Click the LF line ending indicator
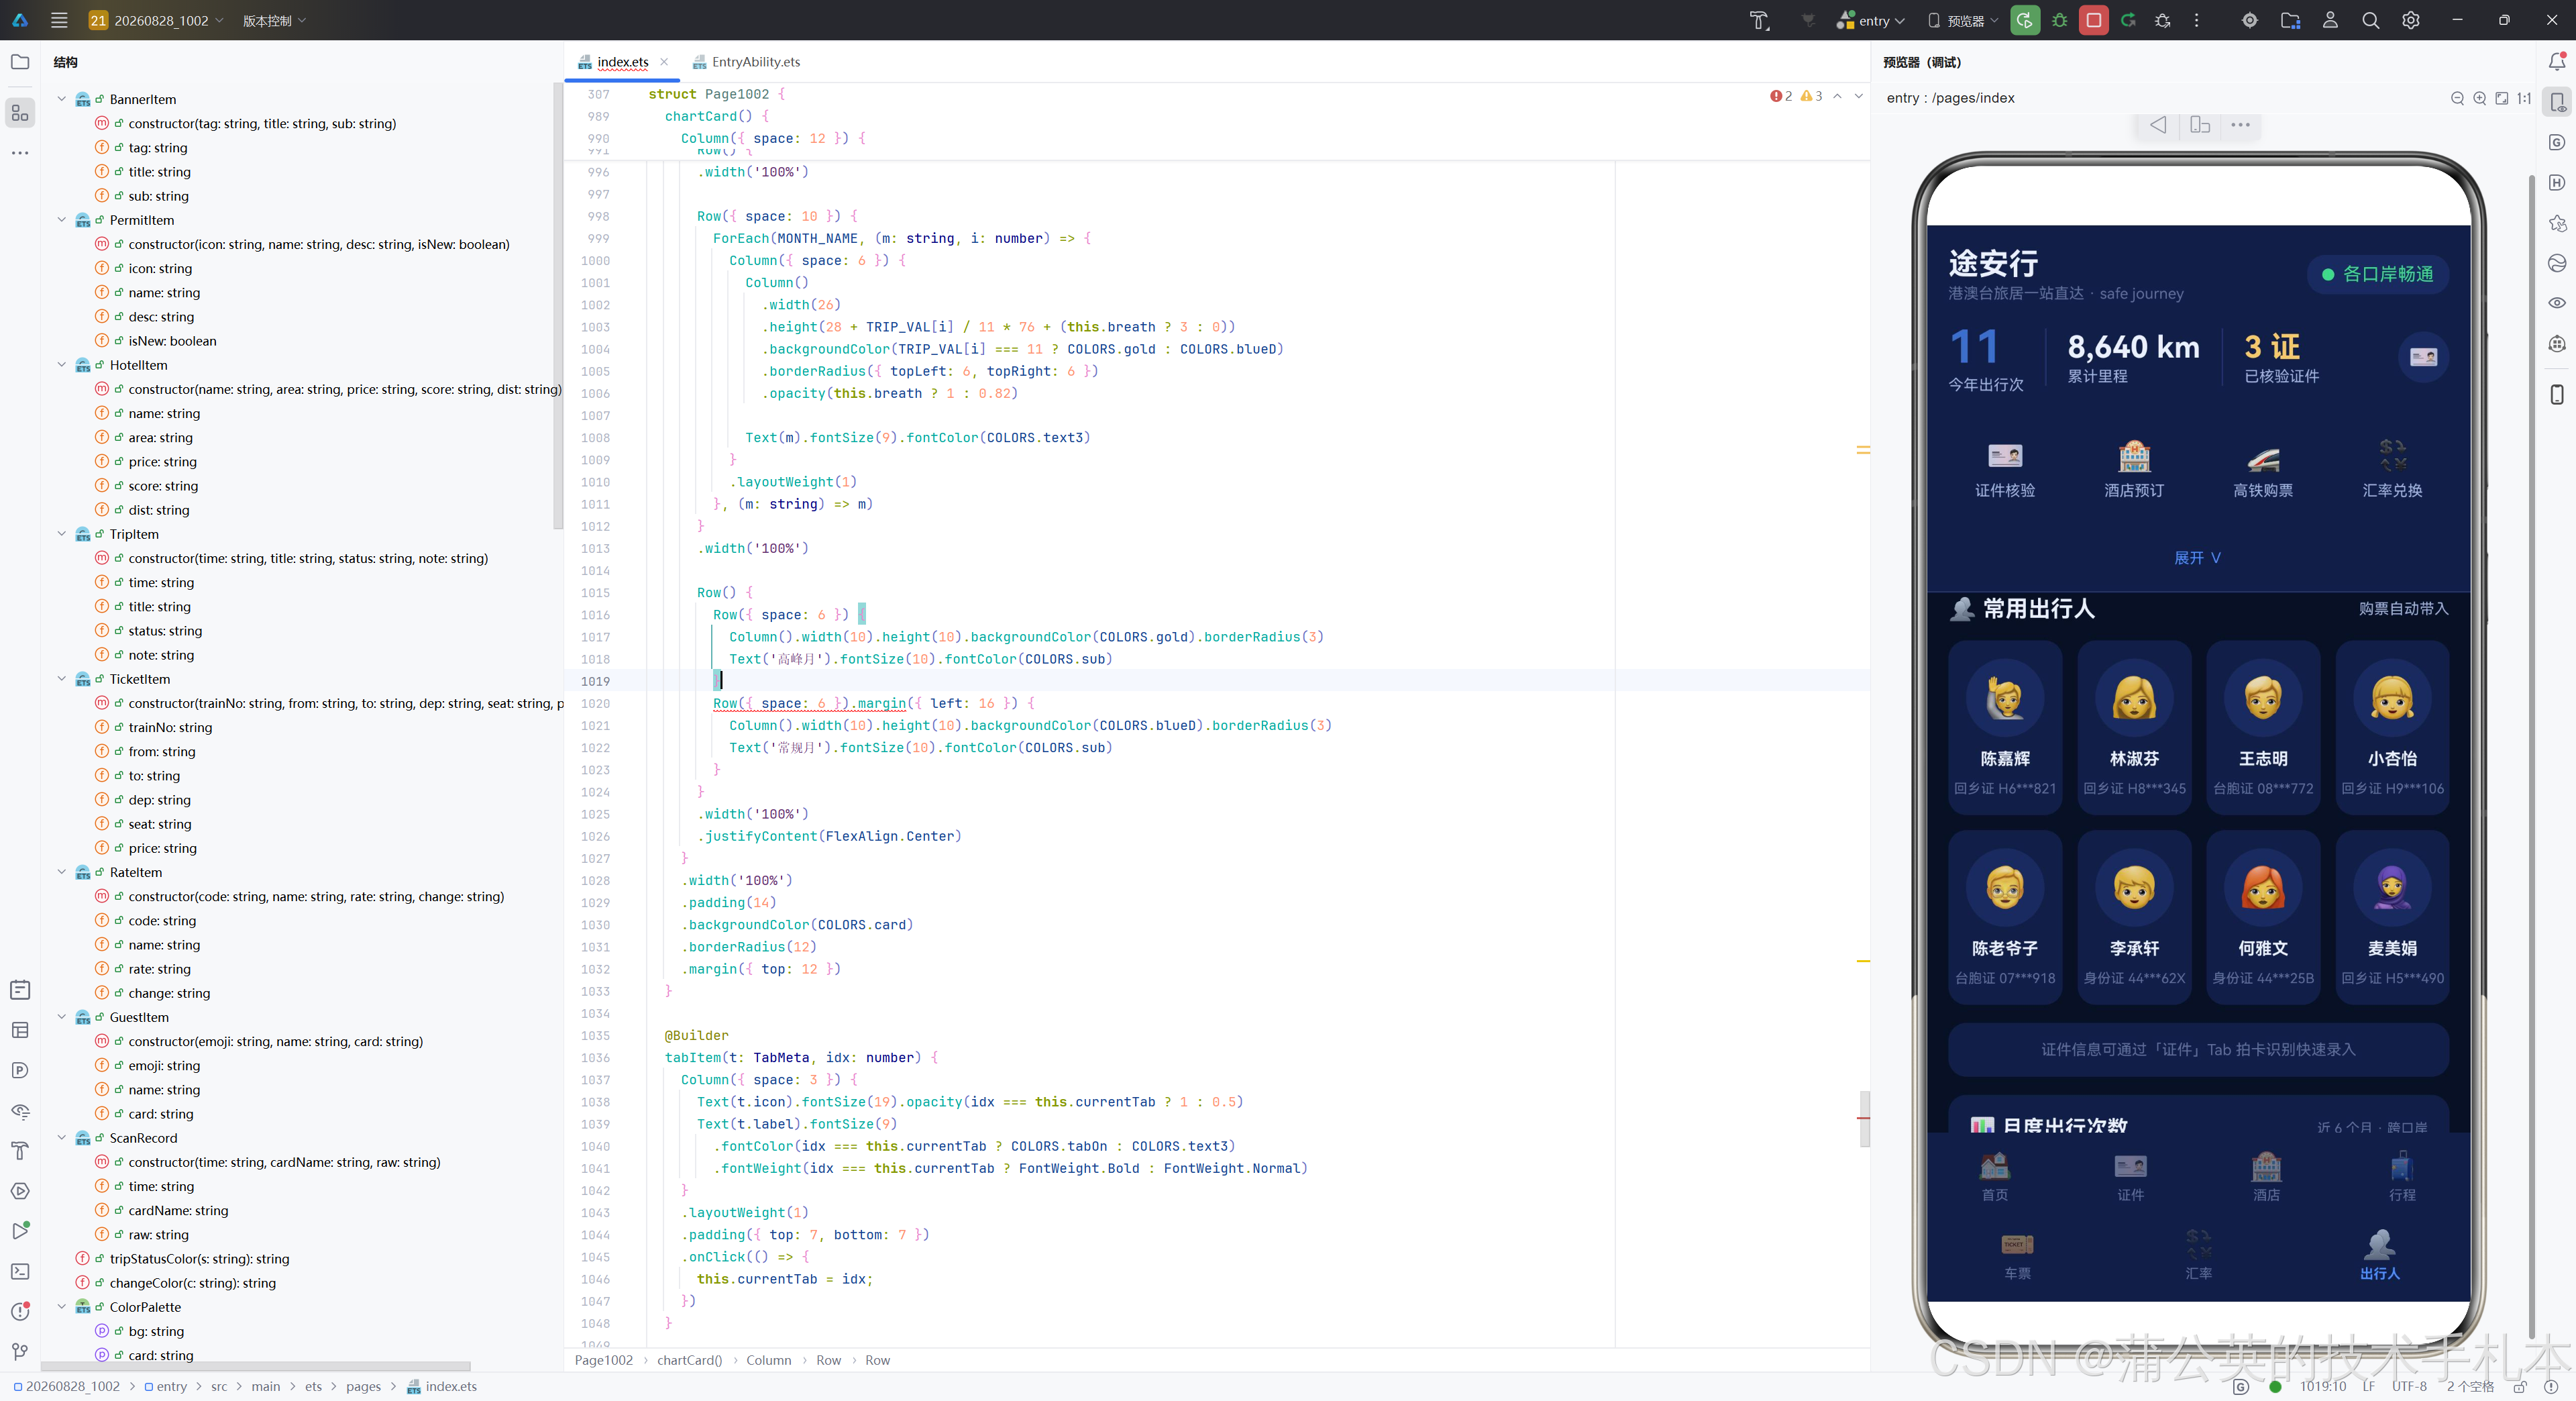The image size is (2576, 1401). pos(2368,1387)
